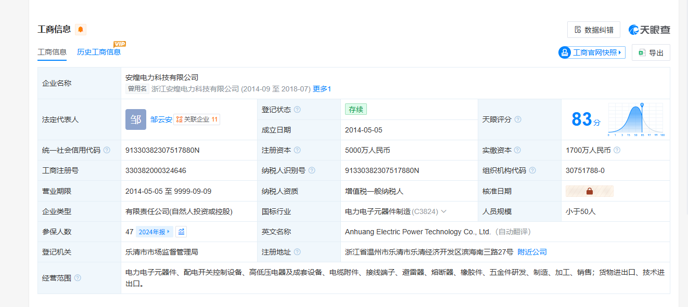The image size is (688, 307).
Task: Click the 邹 avatar of legal representative
Action: coord(136,119)
